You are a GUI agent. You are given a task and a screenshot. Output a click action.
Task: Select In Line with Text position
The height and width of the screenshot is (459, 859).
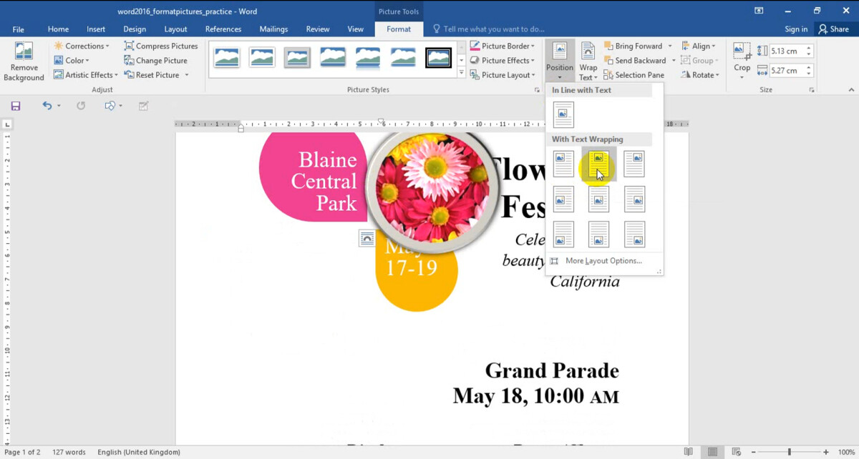coord(563,114)
